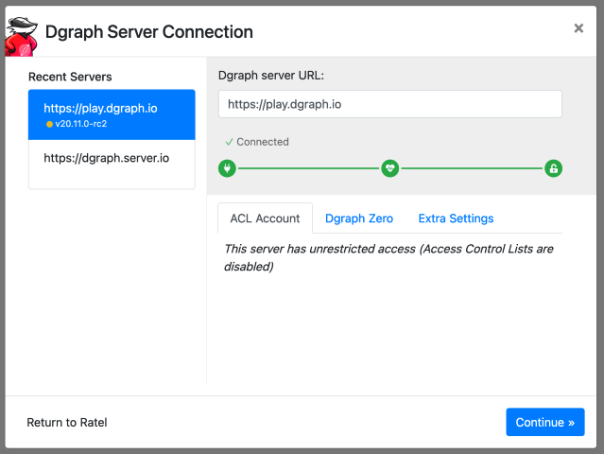Click the v20.11.0-rc2 version label

80,124
